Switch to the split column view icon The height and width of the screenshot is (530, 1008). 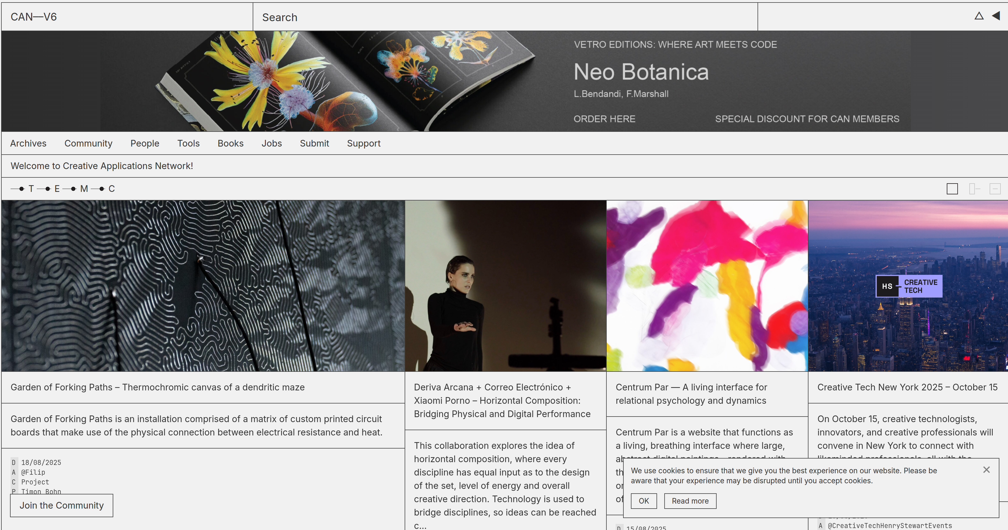point(974,189)
